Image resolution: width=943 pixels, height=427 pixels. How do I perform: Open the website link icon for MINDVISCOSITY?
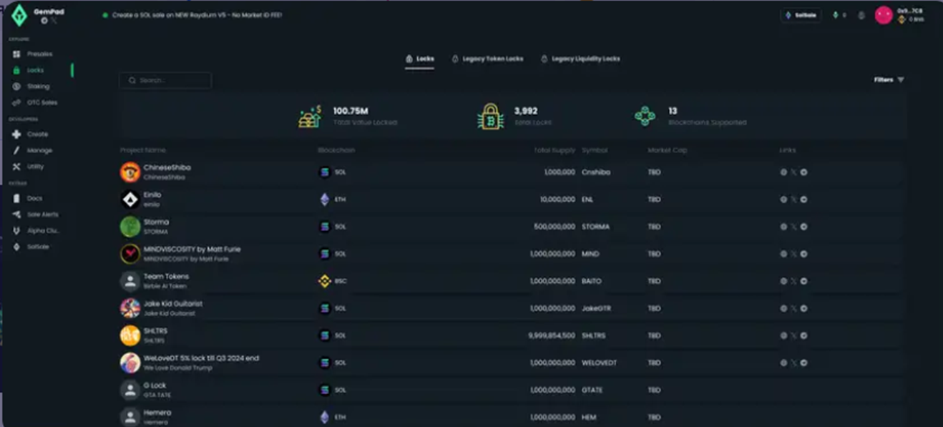[783, 254]
